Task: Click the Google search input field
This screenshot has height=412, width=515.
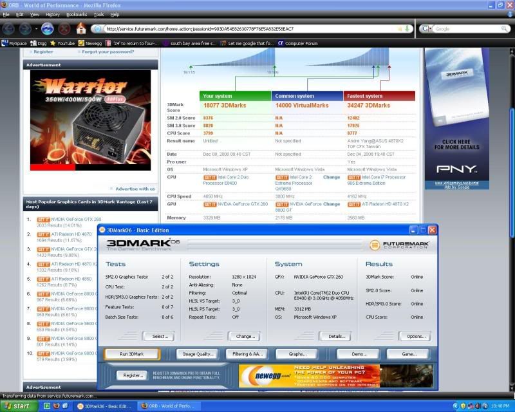Action: (466, 29)
